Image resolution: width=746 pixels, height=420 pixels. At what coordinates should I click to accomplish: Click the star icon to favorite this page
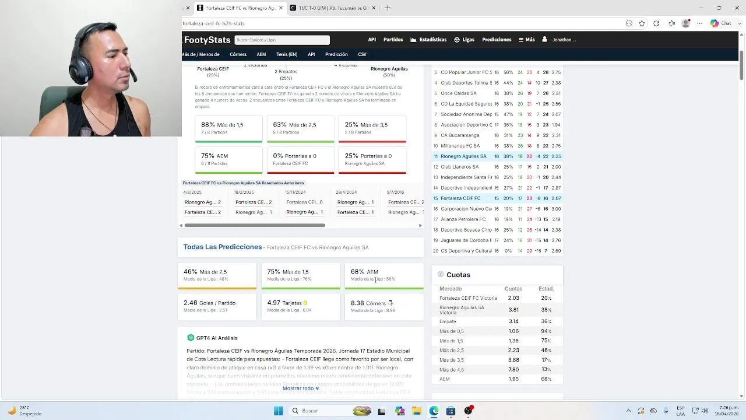[x=642, y=23]
